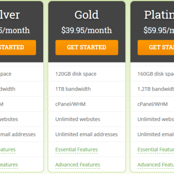Click Unlimited websites in the Gold column
This screenshot has height=174, width=174.
pyautogui.click(x=78, y=119)
